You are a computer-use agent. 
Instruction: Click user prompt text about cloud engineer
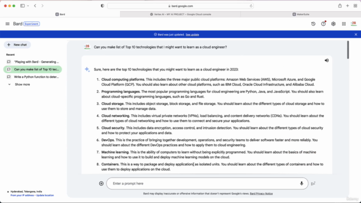click(160, 47)
